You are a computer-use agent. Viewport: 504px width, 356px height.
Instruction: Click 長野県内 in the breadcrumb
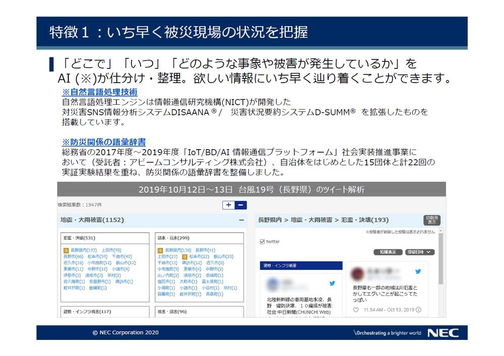[270, 220]
